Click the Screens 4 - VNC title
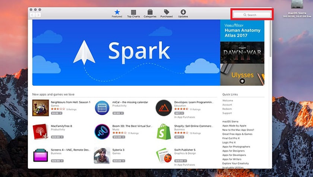 tap(71, 150)
